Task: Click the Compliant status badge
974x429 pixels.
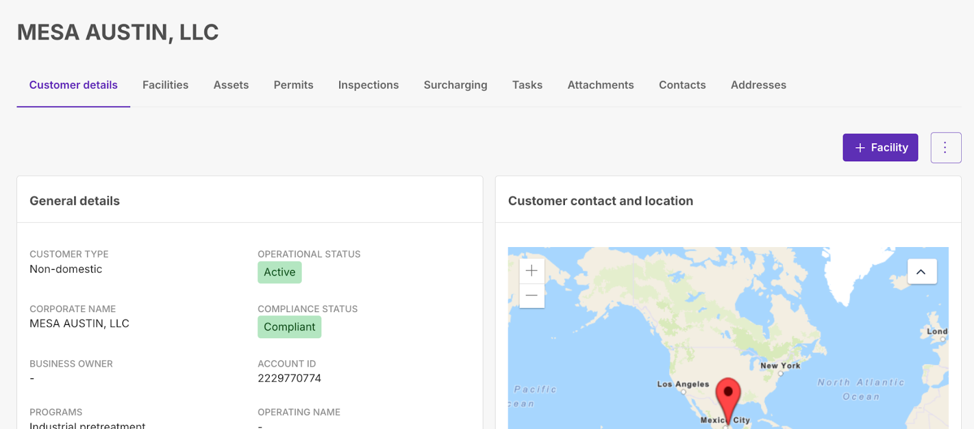Action: pyautogui.click(x=289, y=327)
